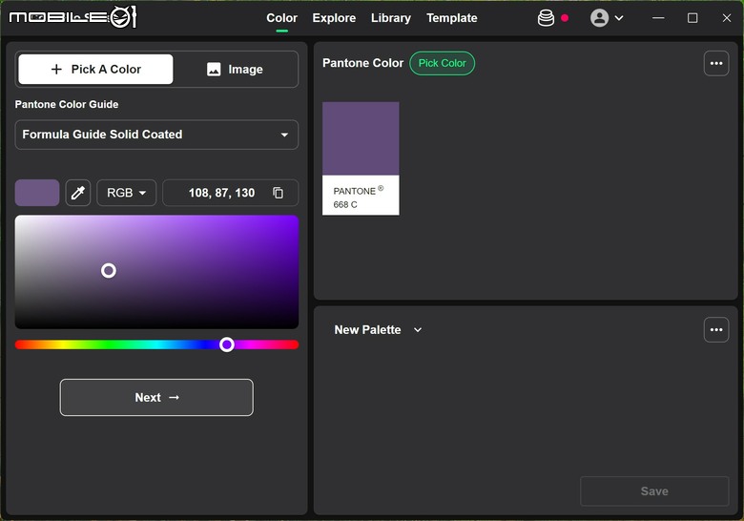
Task: Go to the Template tab
Action: tap(452, 18)
